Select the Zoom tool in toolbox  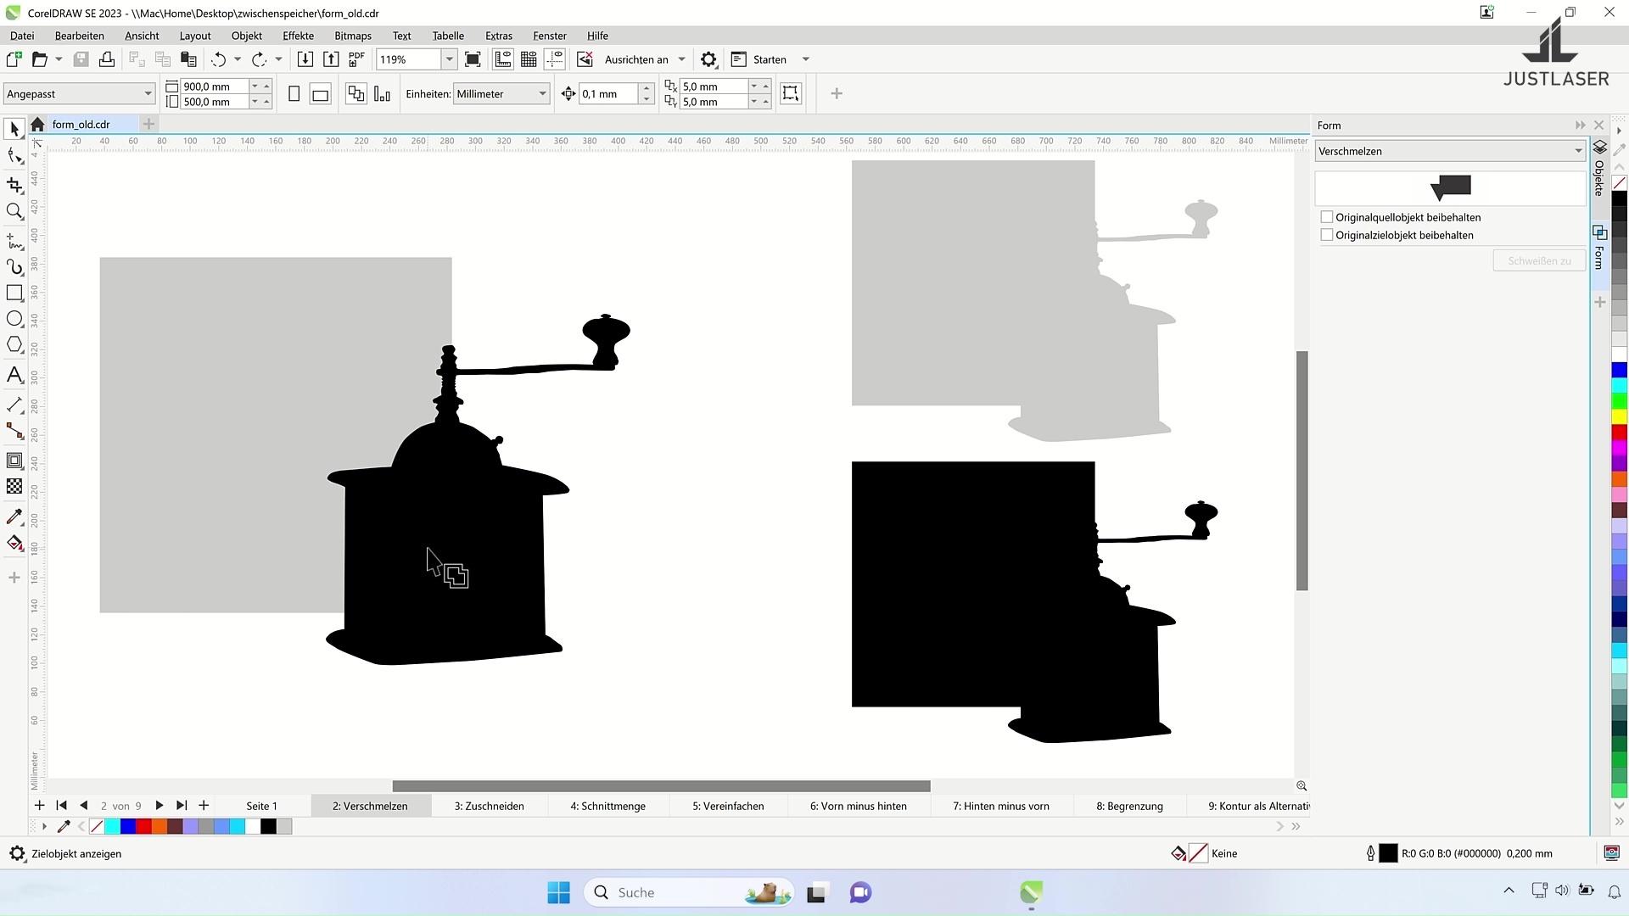[14, 211]
